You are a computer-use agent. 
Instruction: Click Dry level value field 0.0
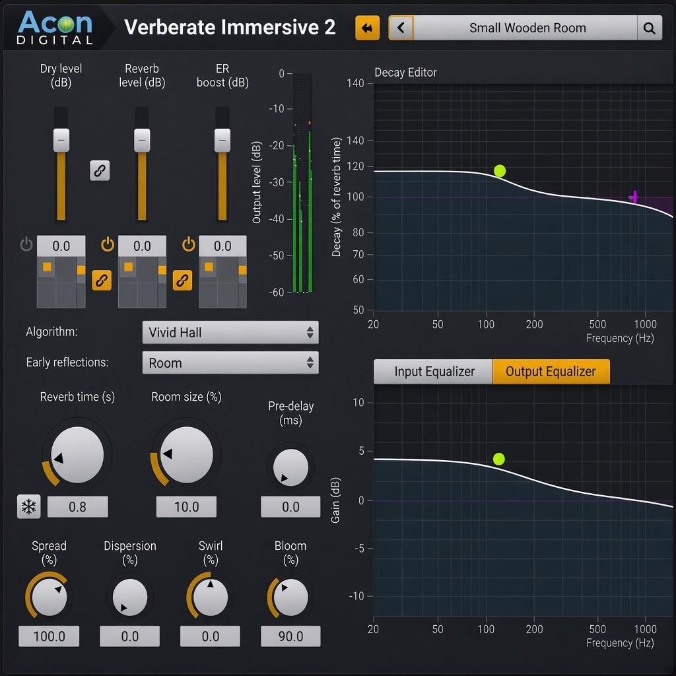pyautogui.click(x=61, y=246)
